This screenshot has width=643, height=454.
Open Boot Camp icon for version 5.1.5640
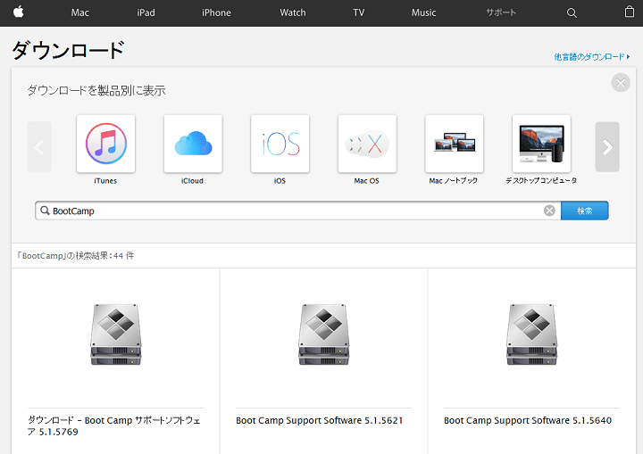[x=531, y=334]
